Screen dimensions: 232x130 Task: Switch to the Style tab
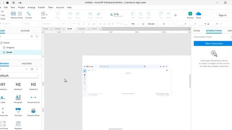coord(196,31)
